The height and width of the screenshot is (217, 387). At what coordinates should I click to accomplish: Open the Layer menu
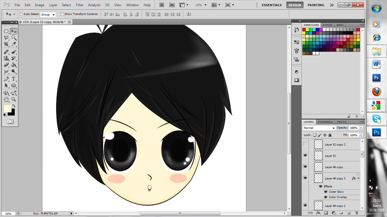coord(53,5)
